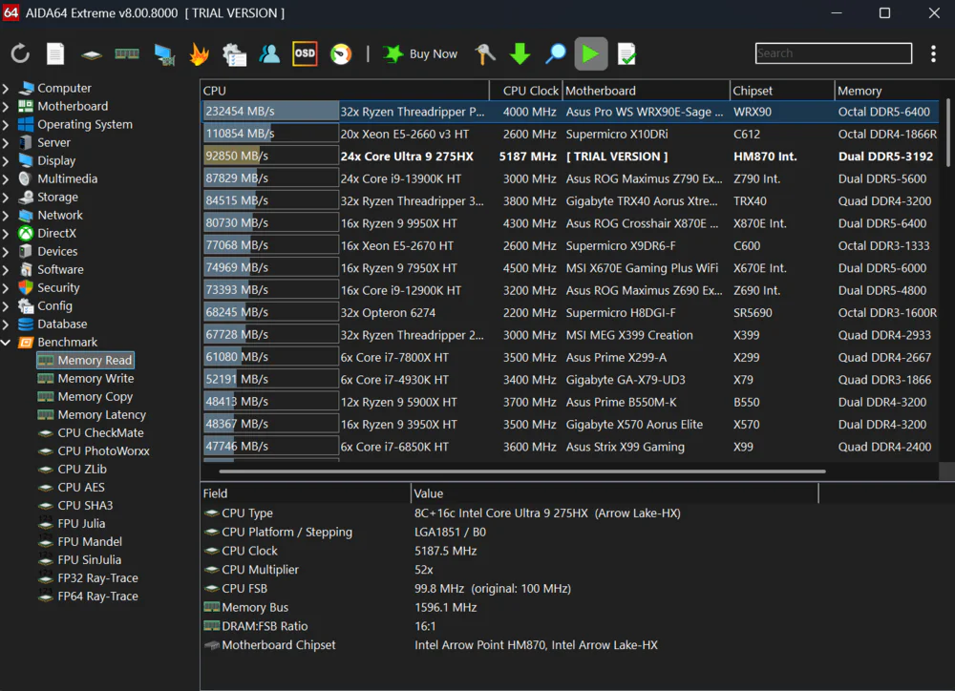Screen dimensions: 955x691
Task: Click the keys icon in toolbar
Action: click(x=485, y=54)
